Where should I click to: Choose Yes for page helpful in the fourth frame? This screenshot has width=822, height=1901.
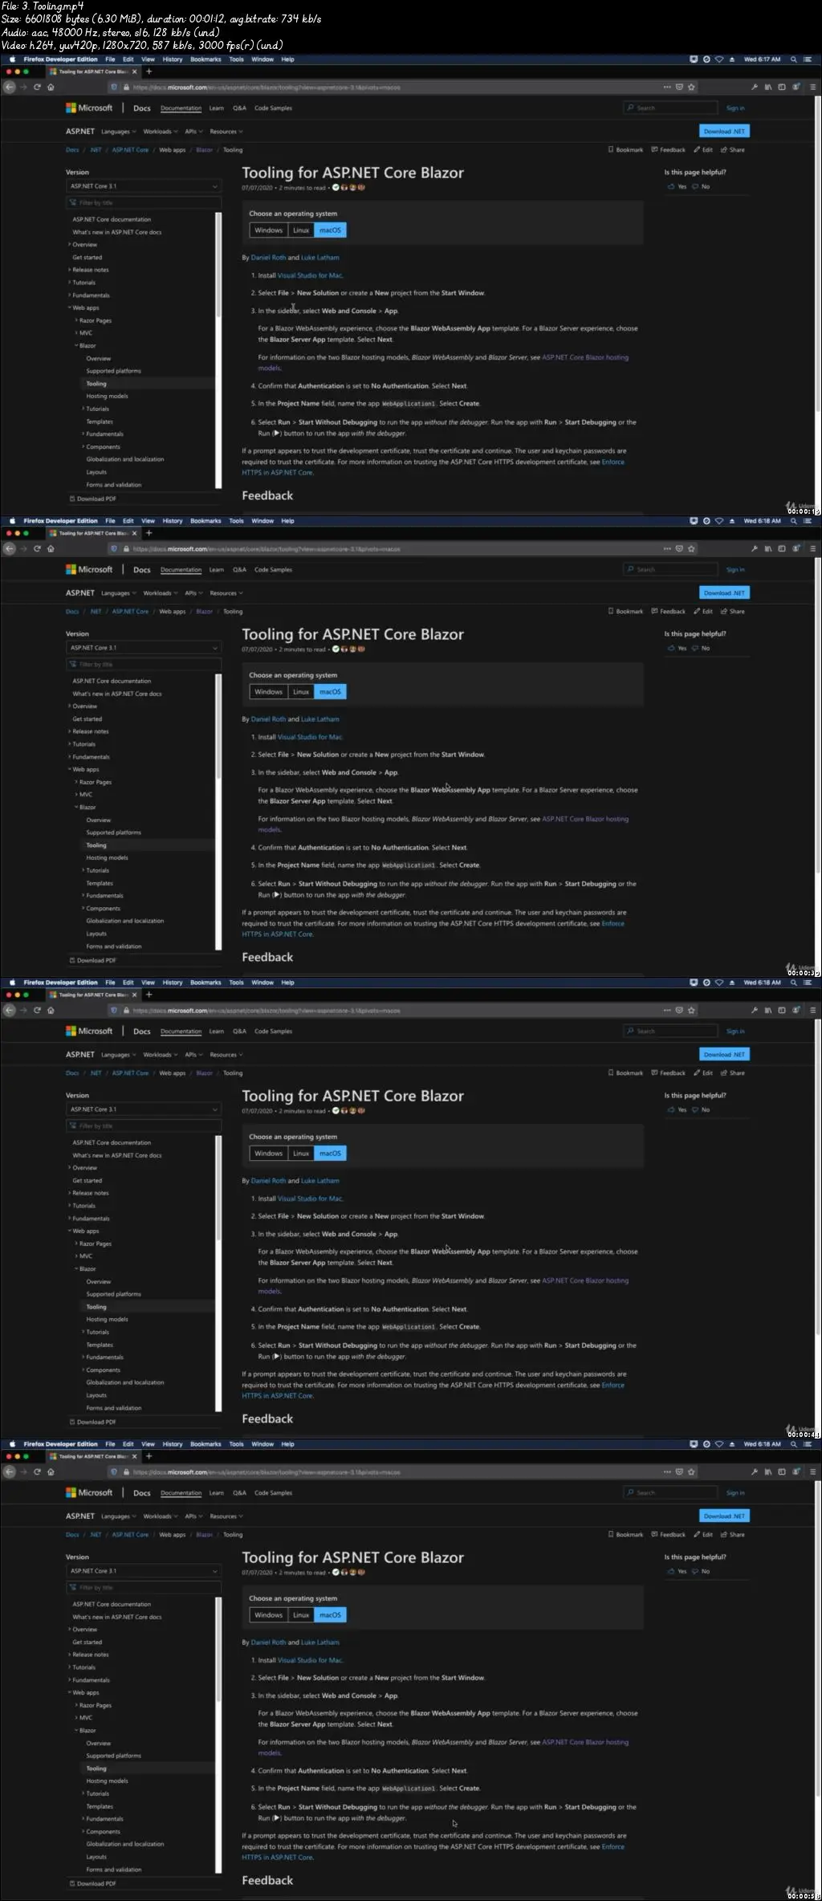tap(677, 1571)
